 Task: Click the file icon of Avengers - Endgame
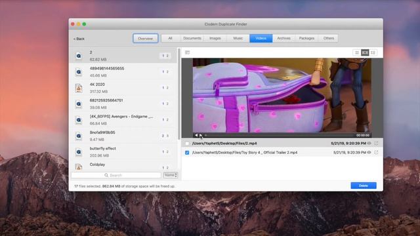(x=79, y=120)
